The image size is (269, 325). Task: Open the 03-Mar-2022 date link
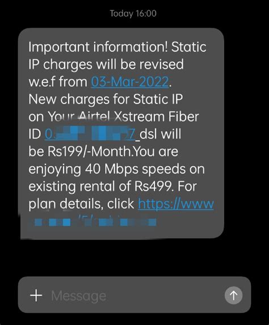130,82
